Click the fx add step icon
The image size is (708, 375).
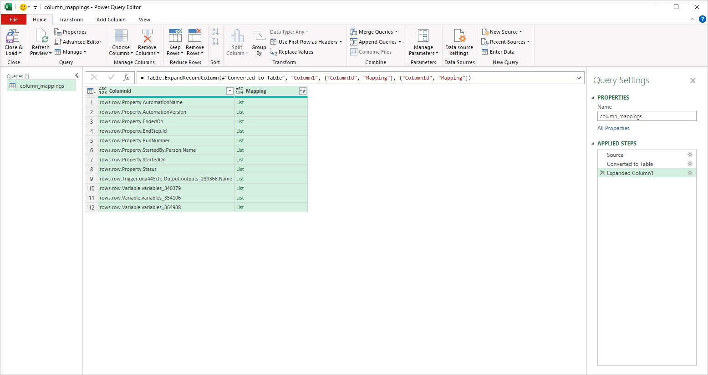point(126,78)
